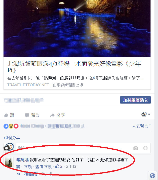Screen dimensions: 158x180
Task: Click 查看回覆 under the comment
Action: pyautogui.click(x=44, y=166)
